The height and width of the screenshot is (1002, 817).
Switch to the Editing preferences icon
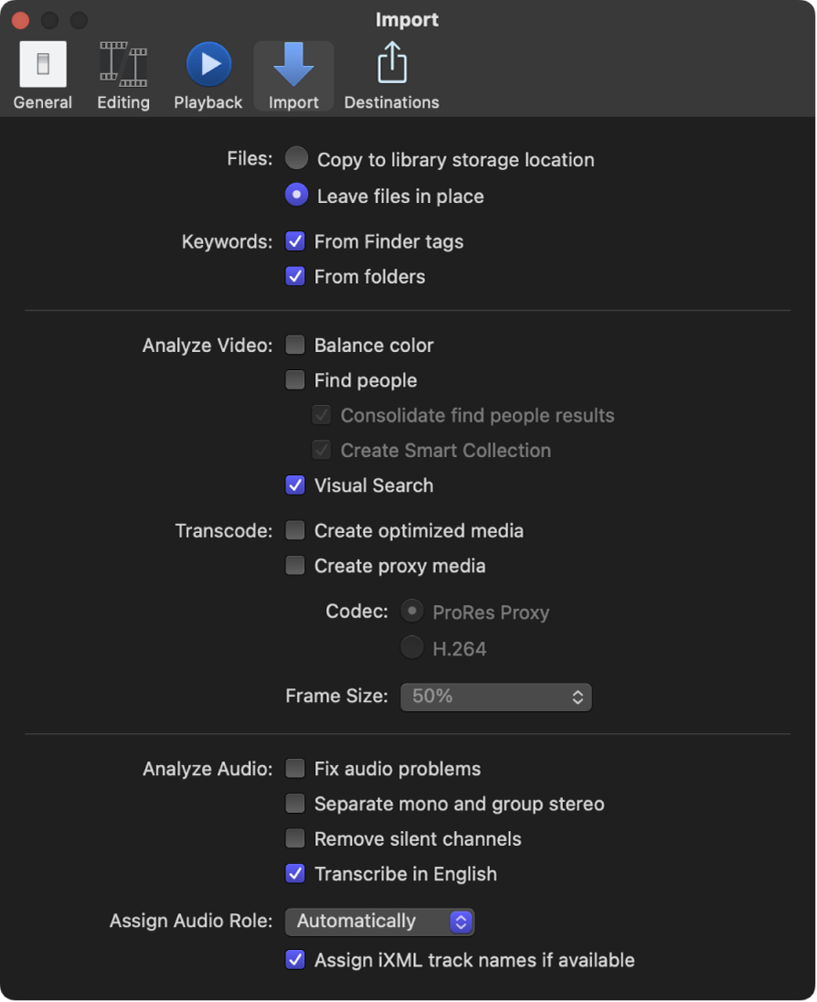(x=122, y=73)
